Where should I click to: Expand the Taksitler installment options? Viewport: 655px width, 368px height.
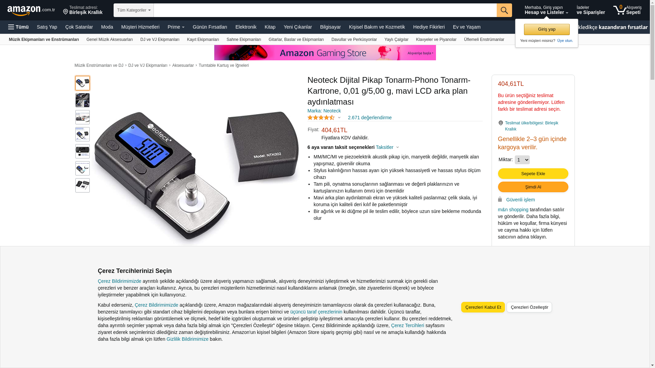coord(388,147)
